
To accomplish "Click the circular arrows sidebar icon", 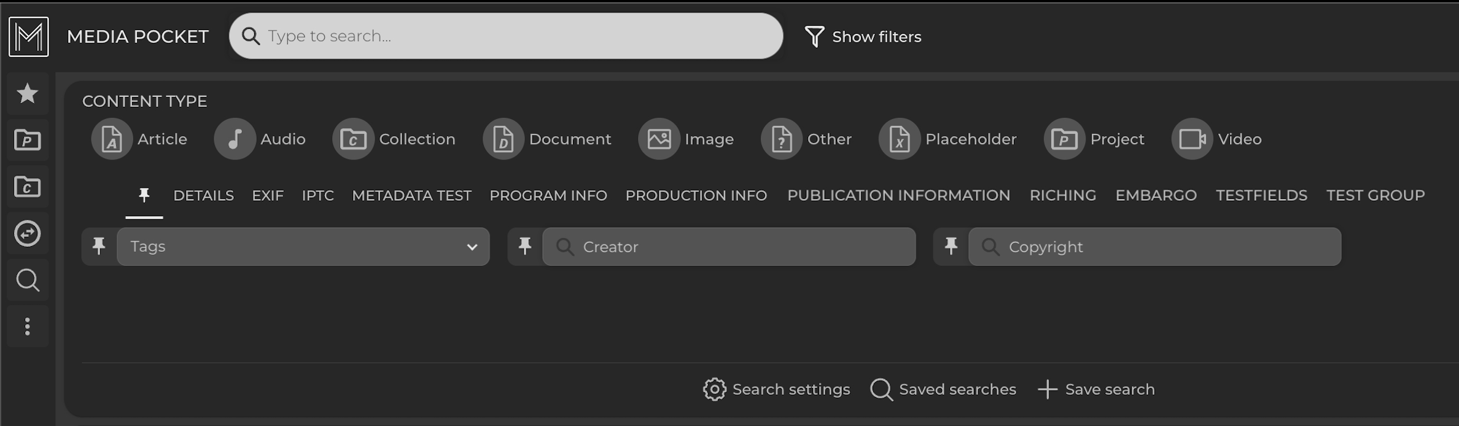I will (x=27, y=233).
